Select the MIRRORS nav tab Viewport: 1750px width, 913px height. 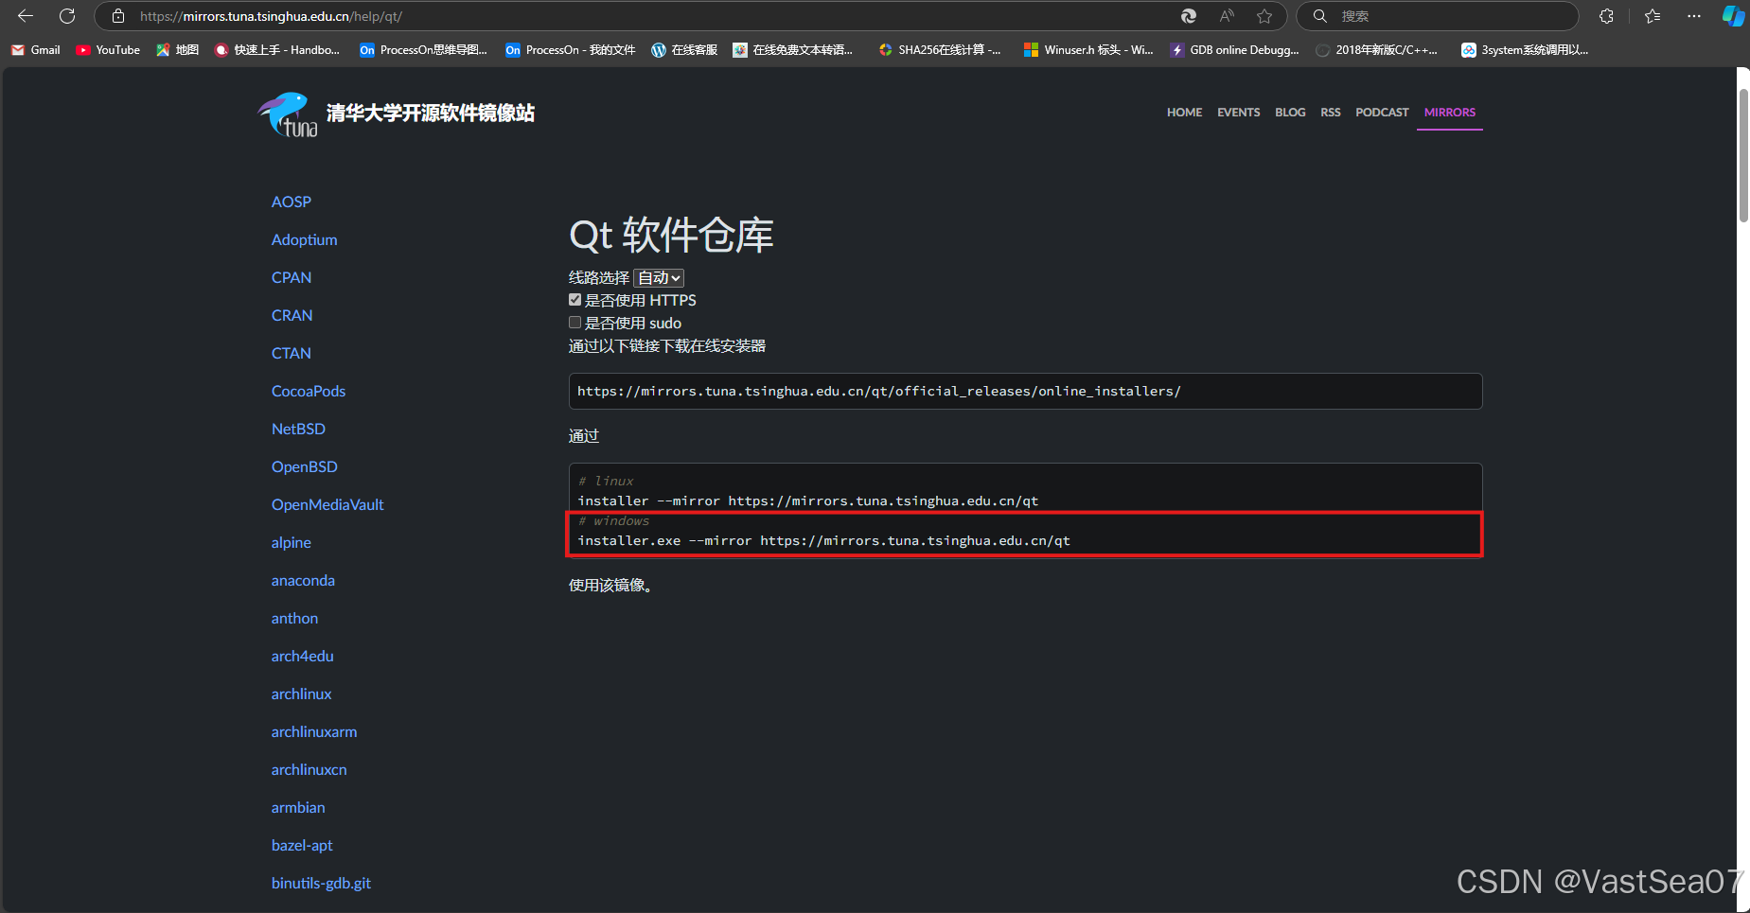tap(1449, 113)
